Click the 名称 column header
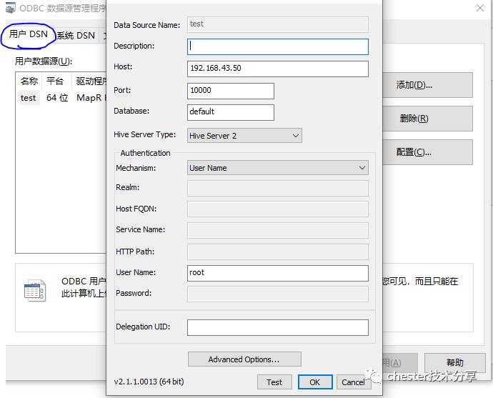Viewport: 493px width, 398px height. [x=29, y=81]
